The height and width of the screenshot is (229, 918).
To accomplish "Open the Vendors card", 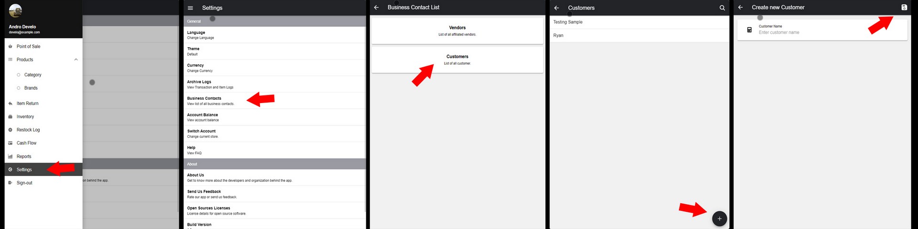I will click(x=457, y=31).
